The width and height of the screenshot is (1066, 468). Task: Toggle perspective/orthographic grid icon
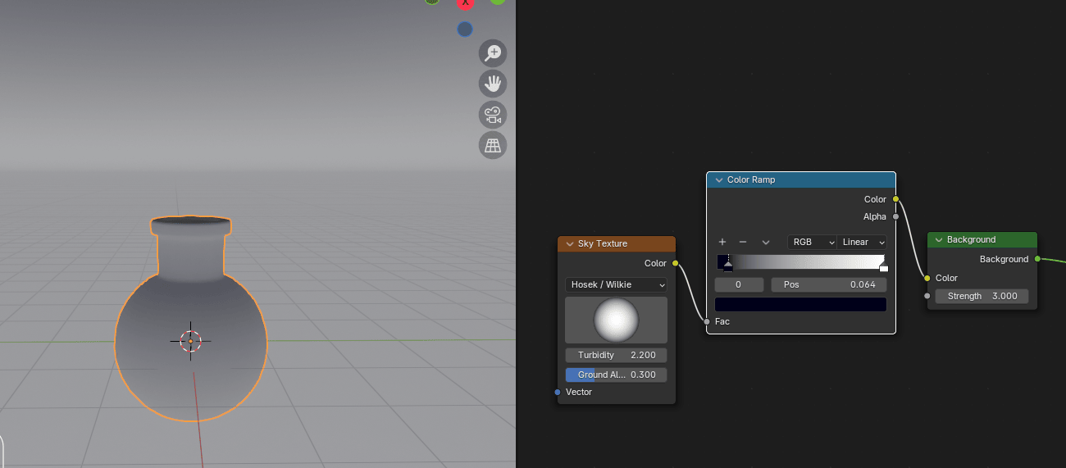[493, 145]
